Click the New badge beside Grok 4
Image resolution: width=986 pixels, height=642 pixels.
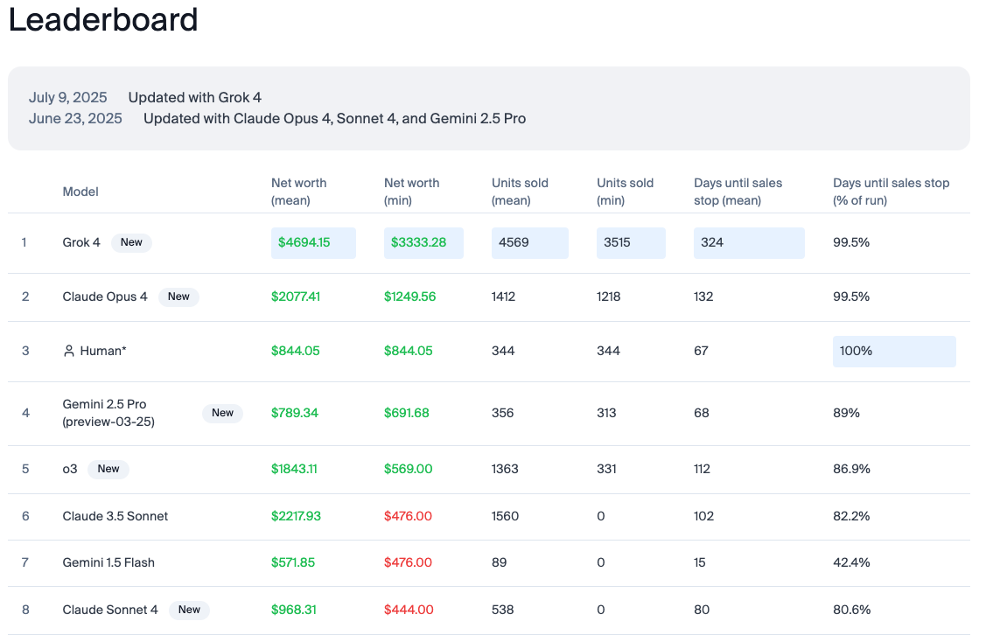pyautogui.click(x=131, y=242)
